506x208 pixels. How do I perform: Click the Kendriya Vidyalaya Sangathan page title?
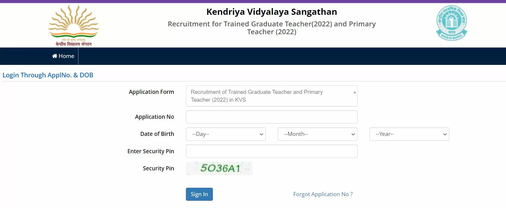(272, 12)
